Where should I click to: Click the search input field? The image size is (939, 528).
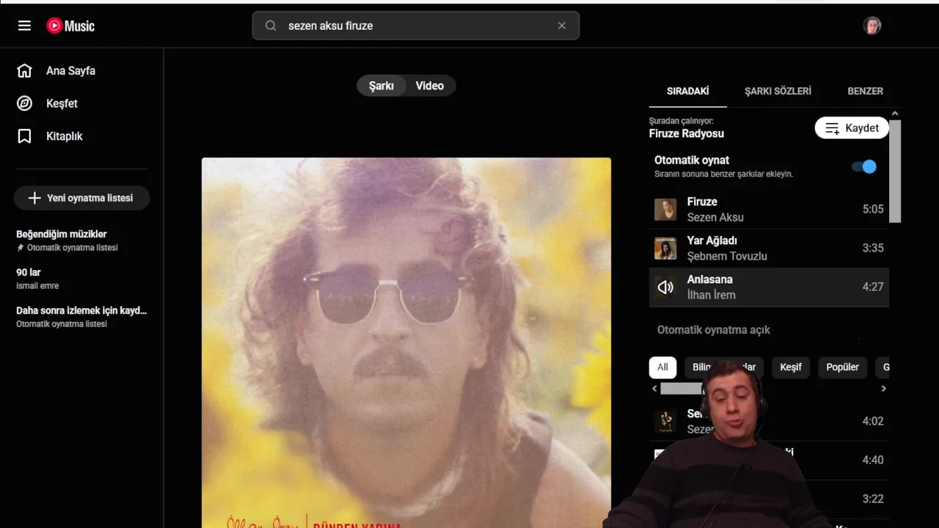[x=416, y=26]
